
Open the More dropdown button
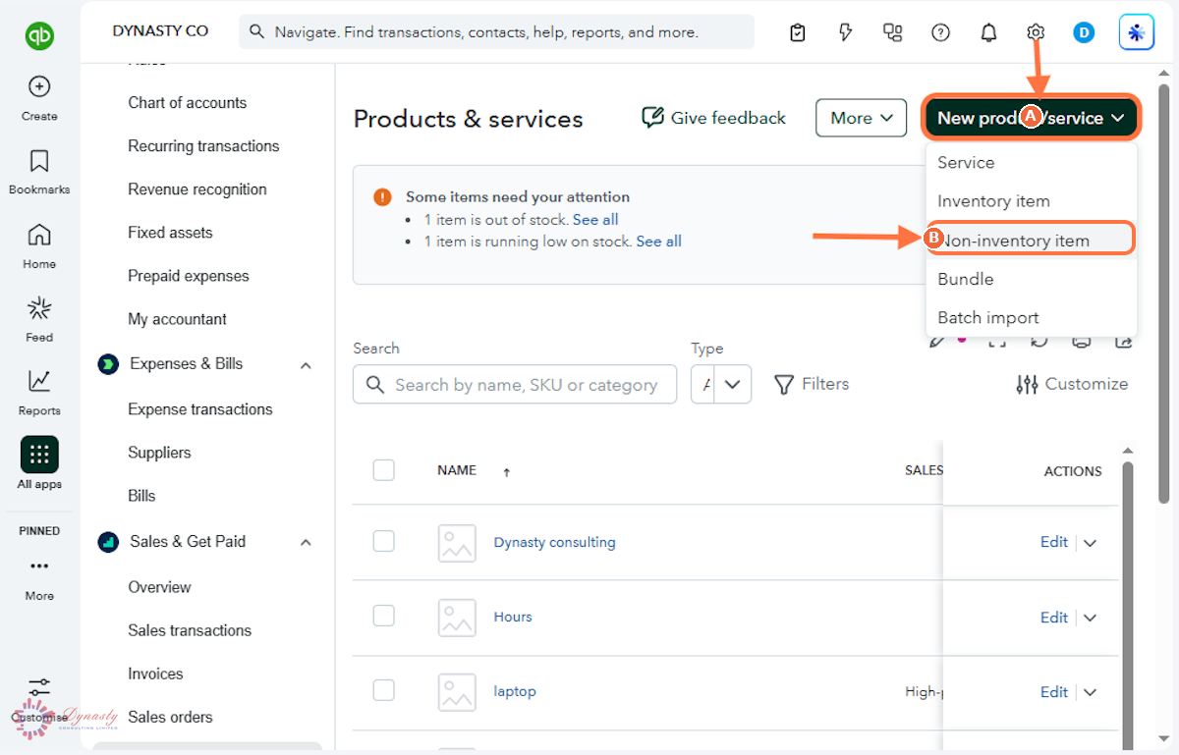pyautogui.click(x=861, y=118)
